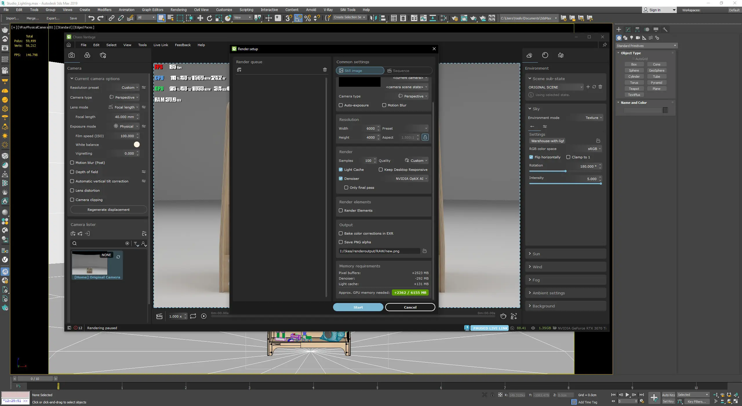This screenshot has width=742, height=406.
Task: Click the refresh icon on camera thumbnail
Action: coord(118,257)
